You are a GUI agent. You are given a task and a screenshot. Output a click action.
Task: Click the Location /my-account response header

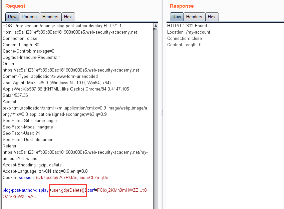(189, 32)
